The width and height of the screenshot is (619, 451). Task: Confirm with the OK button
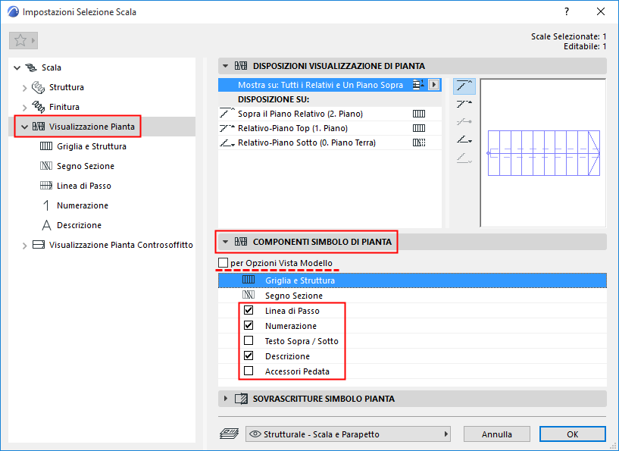click(x=573, y=434)
